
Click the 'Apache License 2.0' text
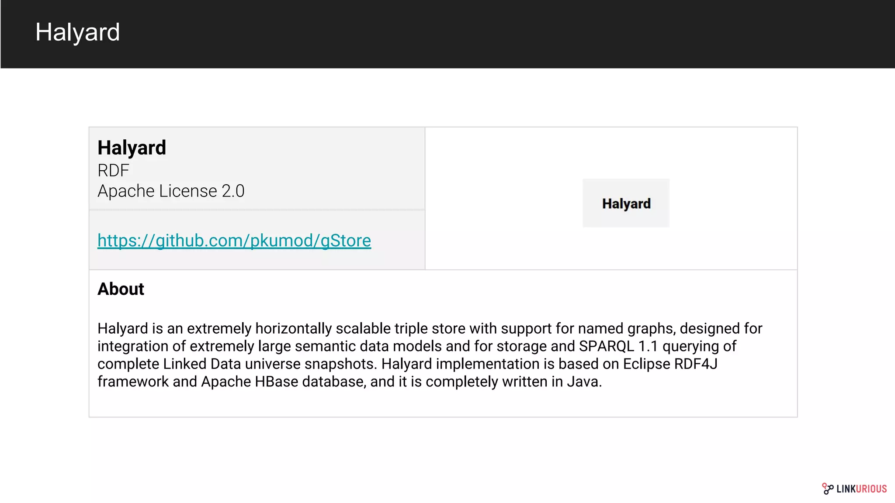tap(171, 191)
